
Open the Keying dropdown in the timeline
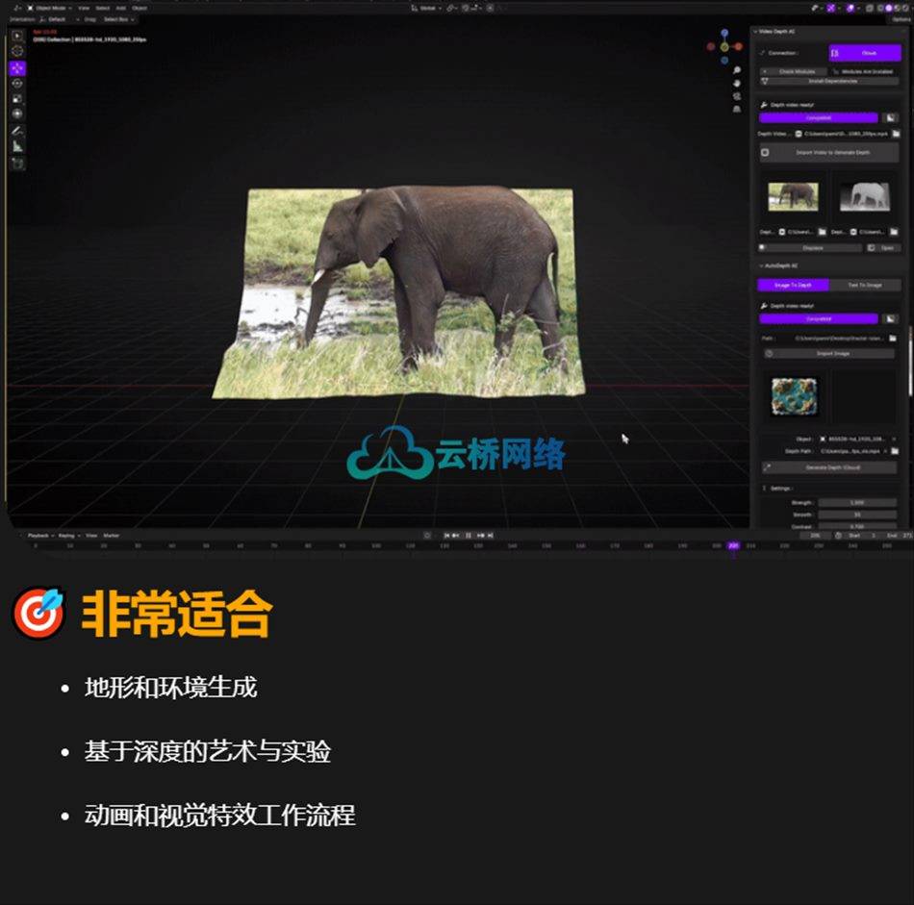point(68,536)
